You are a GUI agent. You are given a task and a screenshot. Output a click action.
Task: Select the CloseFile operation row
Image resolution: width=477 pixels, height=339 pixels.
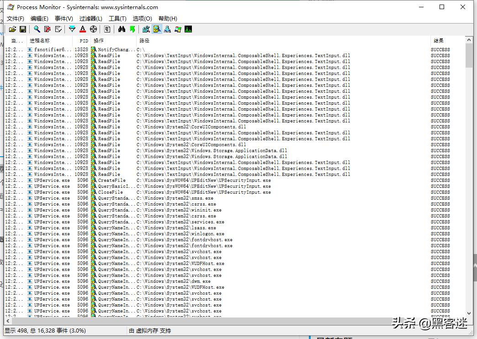(110, 192)
